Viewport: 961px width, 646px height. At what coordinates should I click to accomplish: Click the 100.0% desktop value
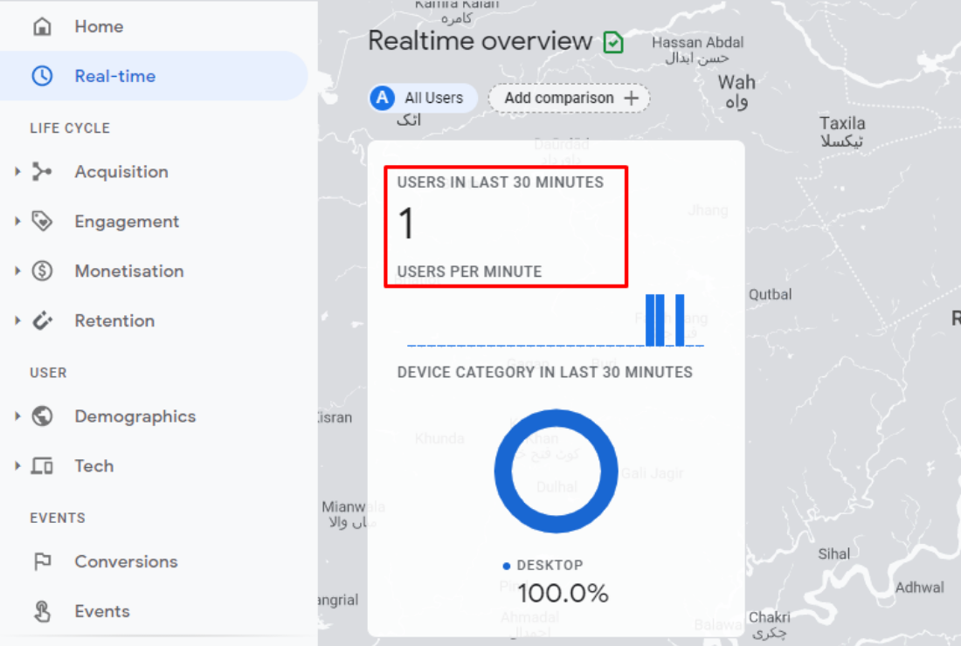coord(563,593)
